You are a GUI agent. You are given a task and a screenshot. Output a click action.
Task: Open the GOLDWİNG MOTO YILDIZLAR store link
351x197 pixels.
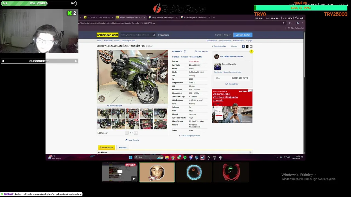(232, 57)
